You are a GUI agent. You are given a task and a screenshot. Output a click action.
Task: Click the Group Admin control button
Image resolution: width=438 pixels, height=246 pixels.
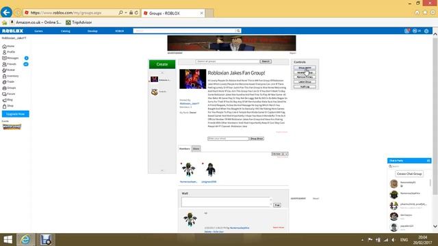[305, 68]
